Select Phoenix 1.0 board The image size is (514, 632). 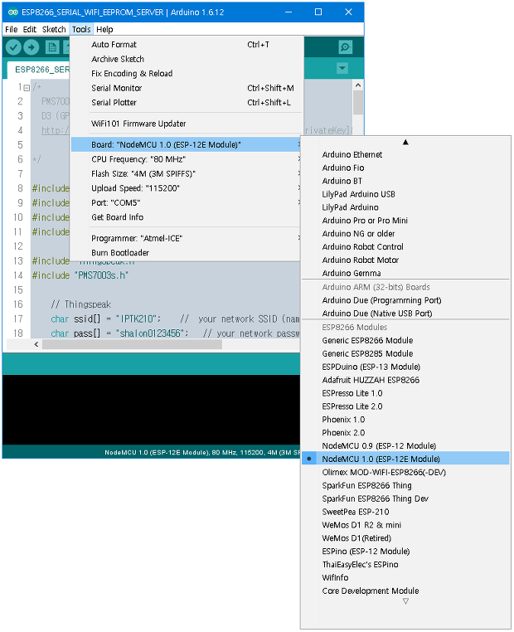(x=405, y=419)
